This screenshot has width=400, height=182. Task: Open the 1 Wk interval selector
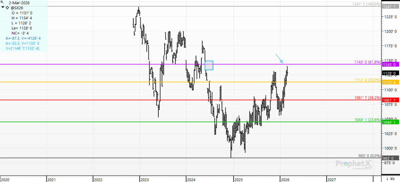pyautogui.click(x=391, y=179)
